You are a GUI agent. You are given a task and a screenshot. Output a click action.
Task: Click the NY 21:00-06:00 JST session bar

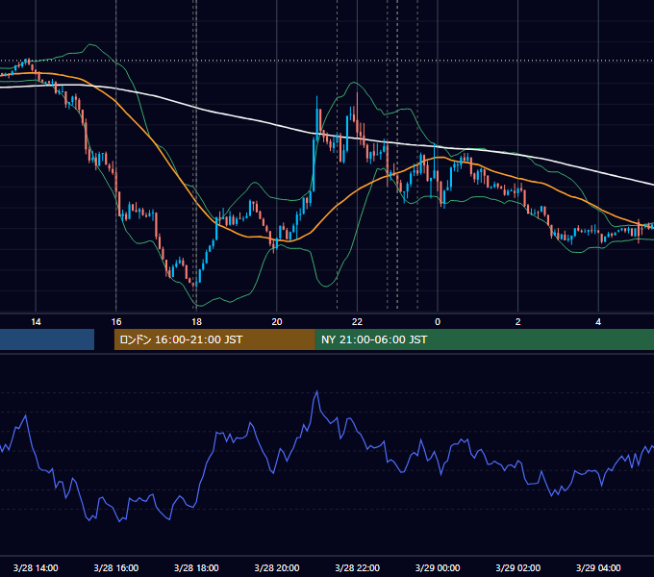pyautogui.click(x=484, y=339)
